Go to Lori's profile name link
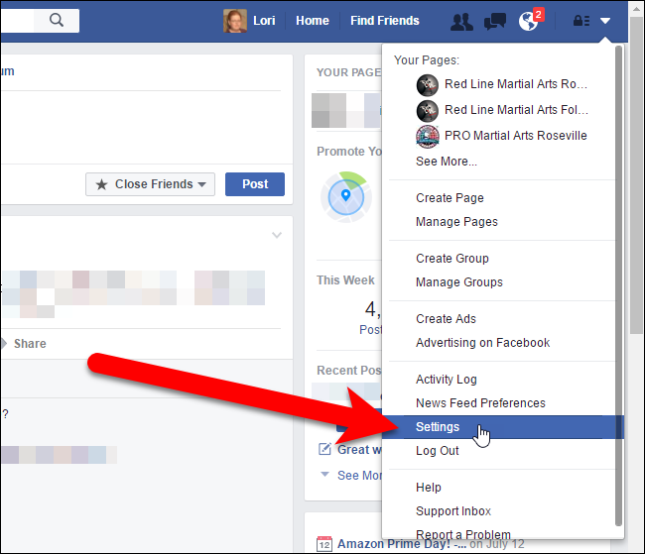The width and height of the screenshot is (645, 554). click(264, 21)
